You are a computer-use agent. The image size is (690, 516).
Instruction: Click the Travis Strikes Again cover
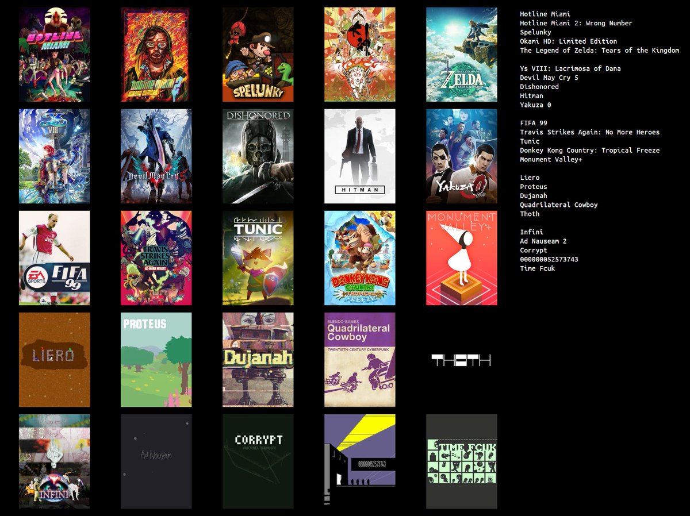click(156, 258)
